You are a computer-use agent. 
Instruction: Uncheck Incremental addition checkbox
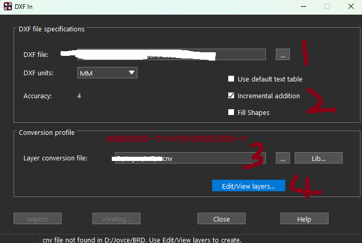coord(231,96)
